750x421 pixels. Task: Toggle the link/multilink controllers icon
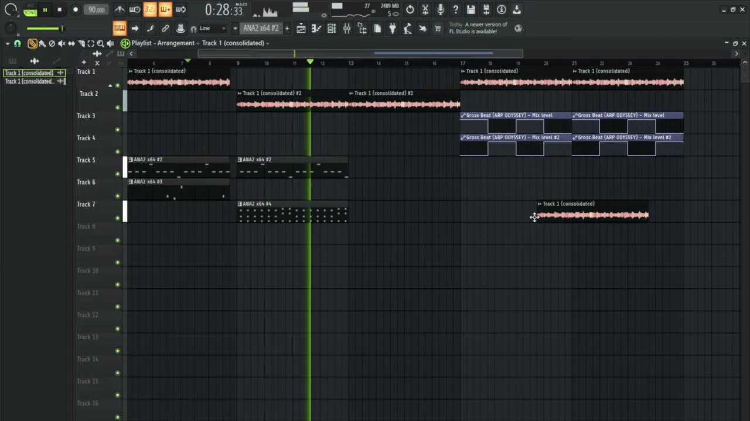(x=165, y=28)
